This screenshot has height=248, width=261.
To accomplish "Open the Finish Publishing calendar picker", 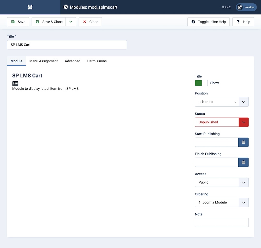I will 243,162.
